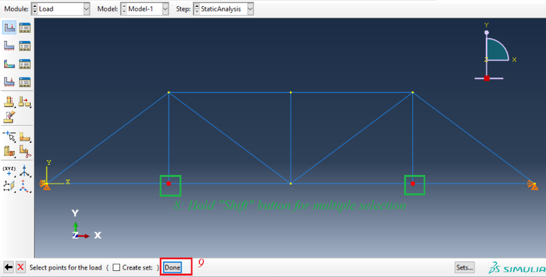546x277 pixels.
Task: Select the Partition Edge cursor tool
Action: (x=10, y=137)
